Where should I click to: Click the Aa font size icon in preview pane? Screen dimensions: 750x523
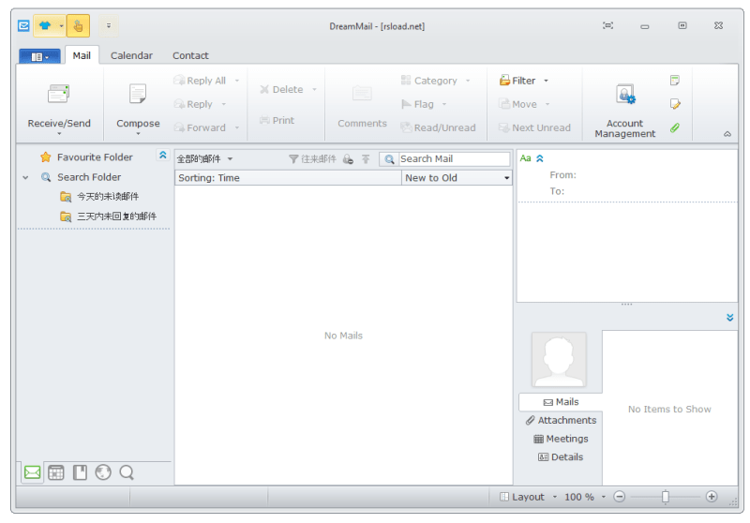pos(525,158)
